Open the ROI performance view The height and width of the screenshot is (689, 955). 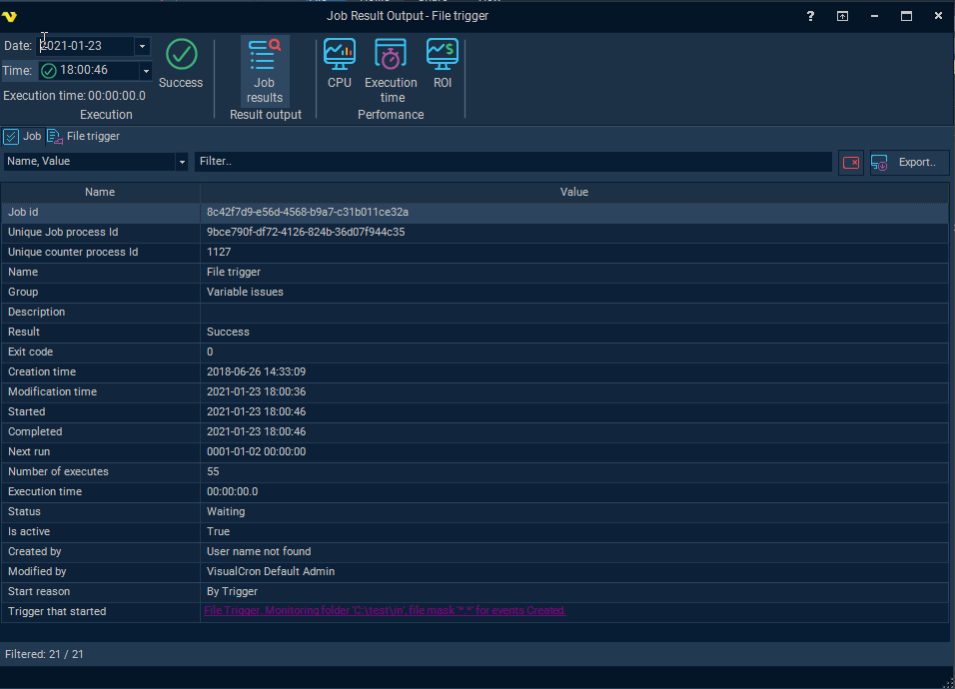click(x=443, y=64)
